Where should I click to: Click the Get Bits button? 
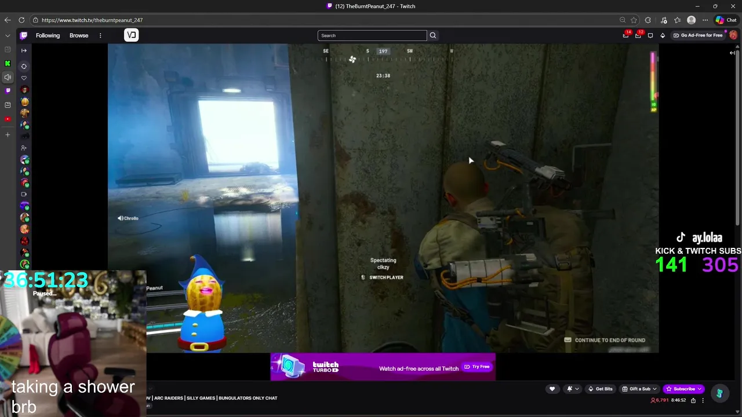tap(600, 389)
